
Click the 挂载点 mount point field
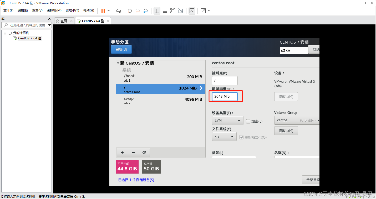[225, 81]
